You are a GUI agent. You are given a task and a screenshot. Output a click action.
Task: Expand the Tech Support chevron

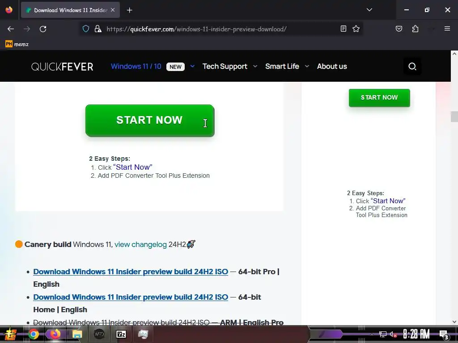tap(255, 66)
